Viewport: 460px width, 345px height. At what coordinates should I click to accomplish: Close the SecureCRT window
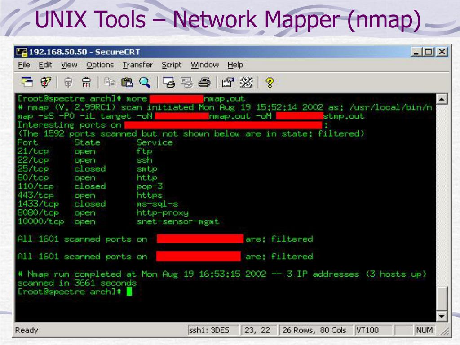pyautogui.click(x=442, y=52)
